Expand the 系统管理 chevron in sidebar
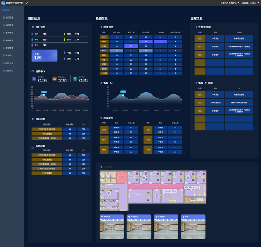Image resolution: width=261 pixels, height=247 pixels. pos(21,48)
